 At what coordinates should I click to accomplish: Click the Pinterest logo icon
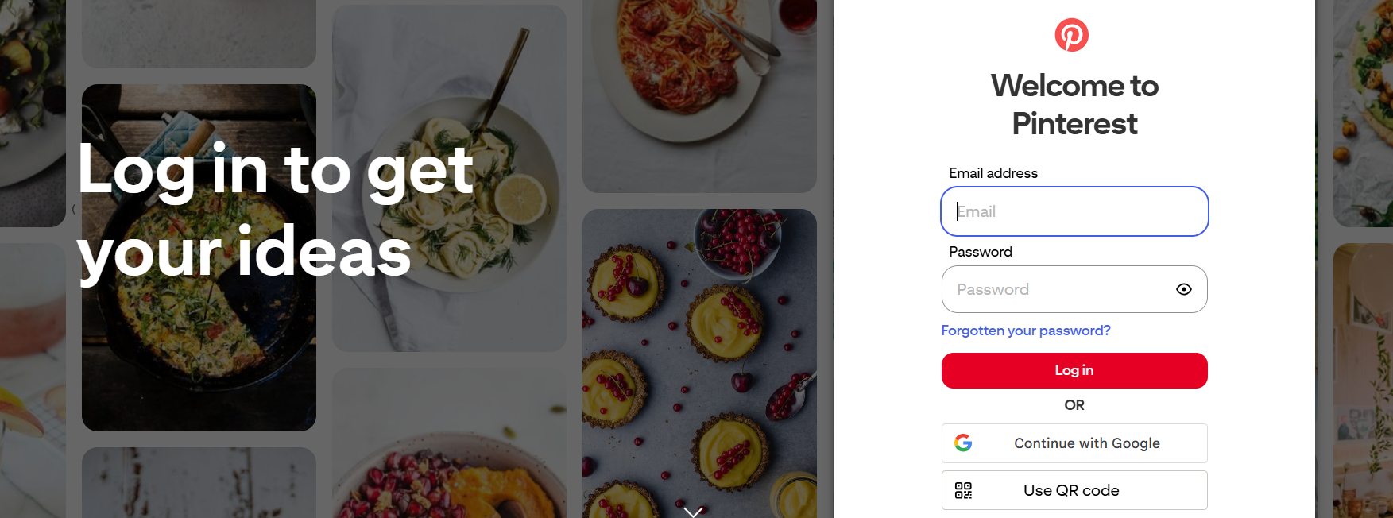click(1071, 35)
